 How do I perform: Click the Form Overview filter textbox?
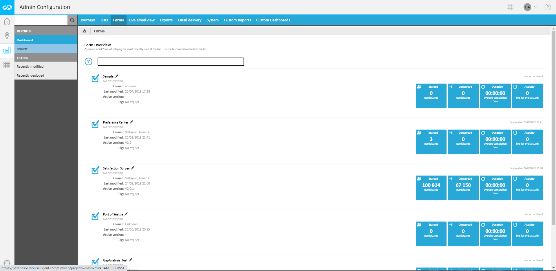click(x=171, y=62)
